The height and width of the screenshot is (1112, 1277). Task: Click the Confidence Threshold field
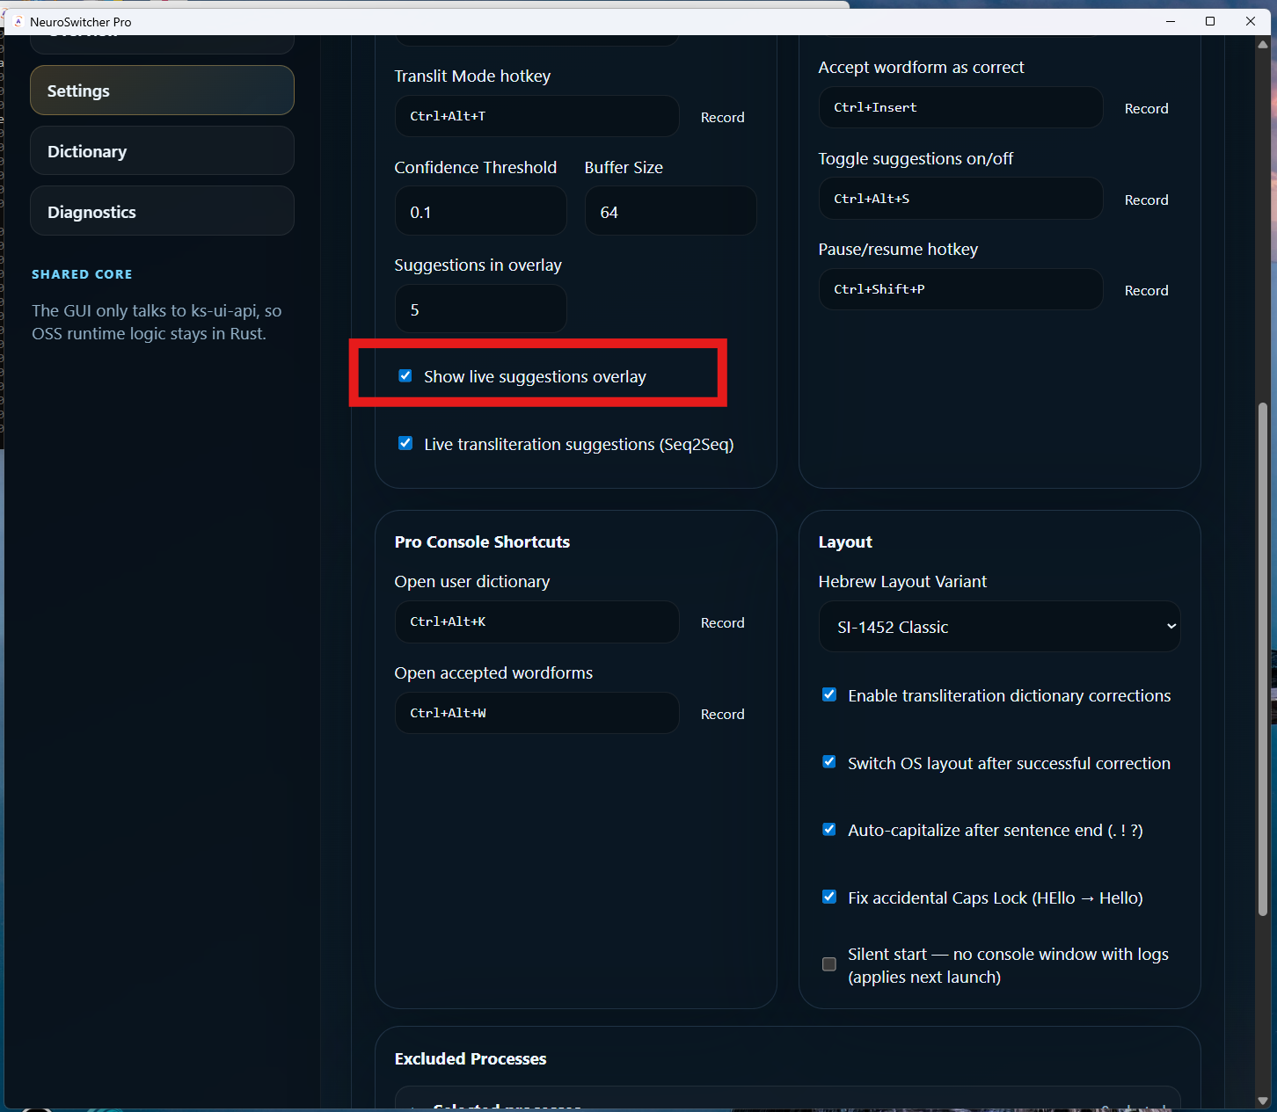(480, 211)
